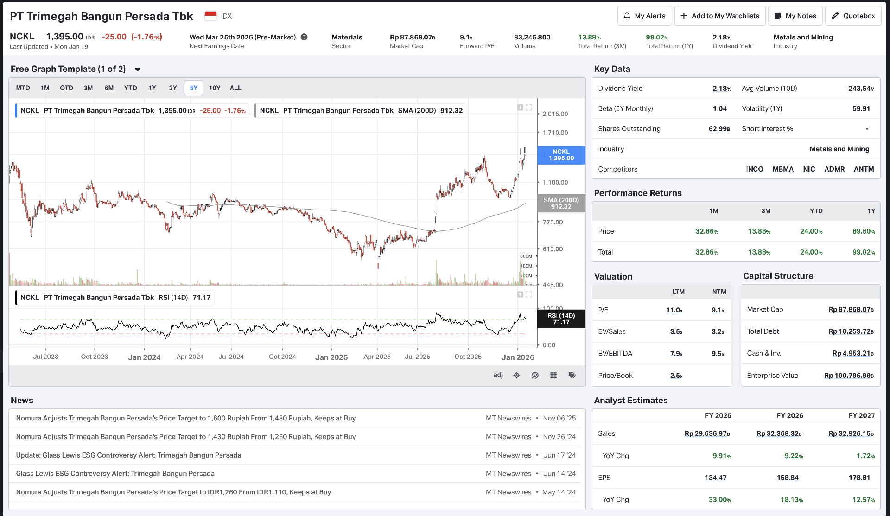Click the blue NCKL price legend swatch
Image resolution: width=890 pixels, height=516 pixels.
click(x=16, y=111)
